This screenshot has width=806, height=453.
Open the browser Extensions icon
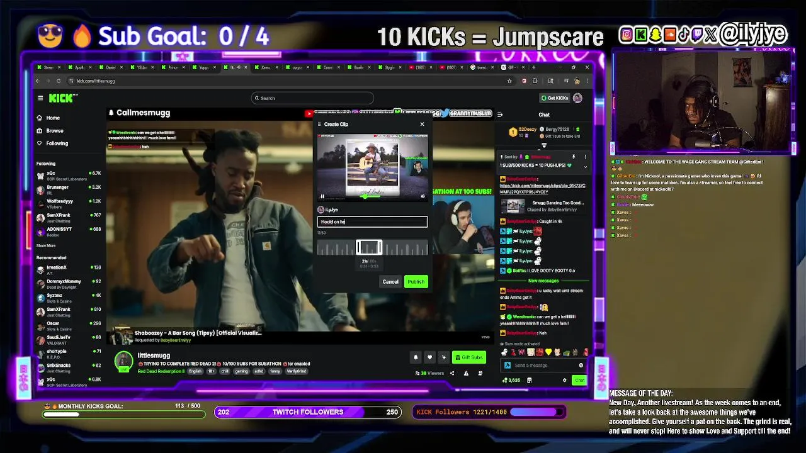[x=535, y=81]
